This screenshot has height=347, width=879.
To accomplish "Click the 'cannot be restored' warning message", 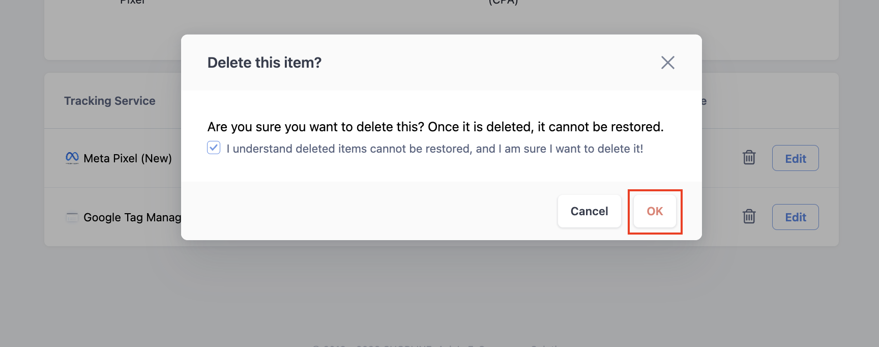I will 435,127.
